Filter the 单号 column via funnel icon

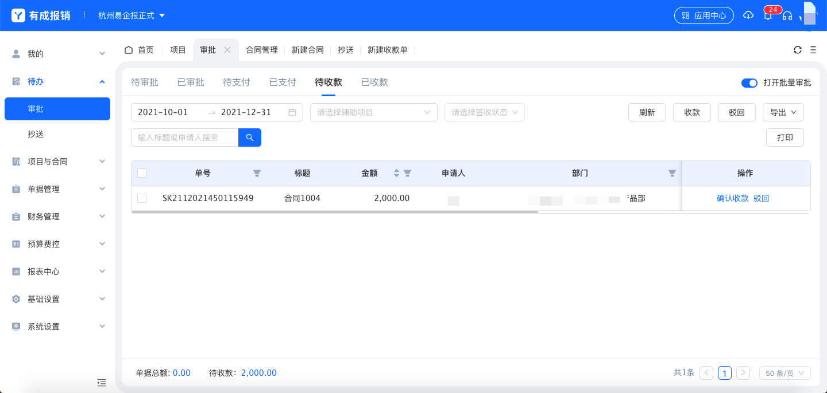(257, 173)
